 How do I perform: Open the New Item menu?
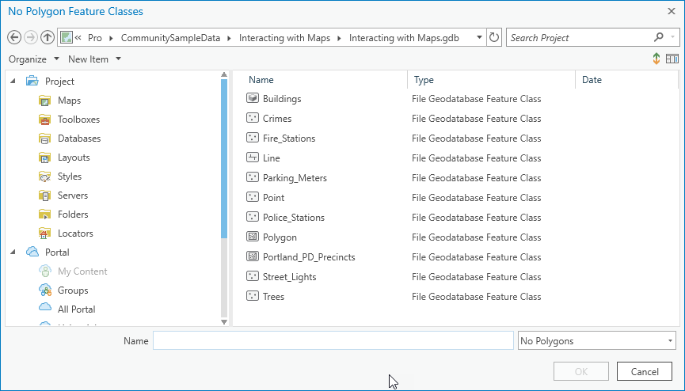(94, 59)
